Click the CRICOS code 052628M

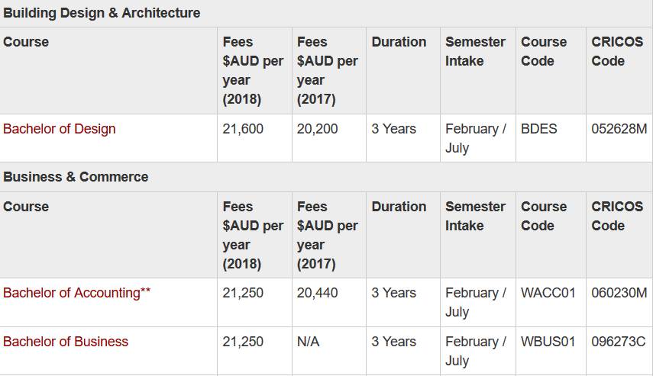point(619,129)
